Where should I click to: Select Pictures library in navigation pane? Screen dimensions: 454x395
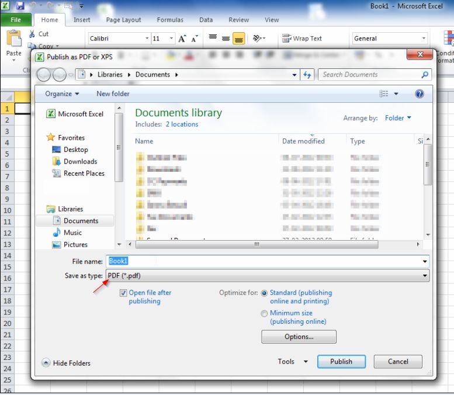coord(70,244)
